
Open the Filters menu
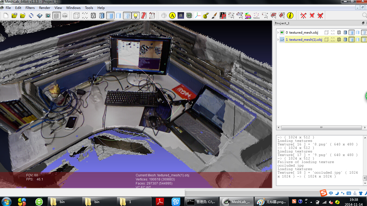[30, 8]
